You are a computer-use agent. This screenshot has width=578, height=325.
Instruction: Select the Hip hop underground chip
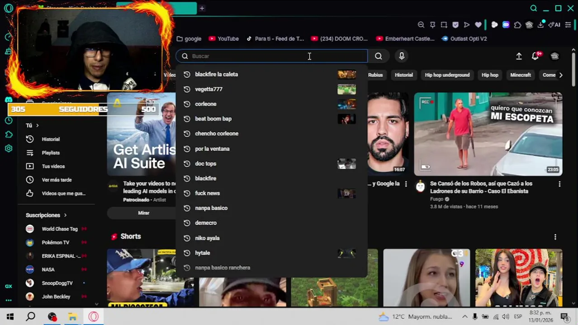pyautogui.click(x=447, y=75)
